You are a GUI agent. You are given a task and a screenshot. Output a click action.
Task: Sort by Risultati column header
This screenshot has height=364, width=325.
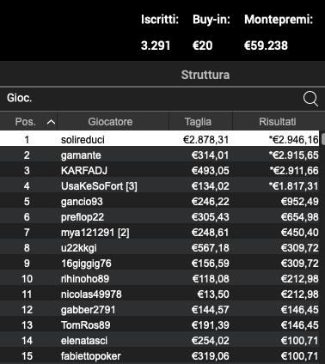click(x=277, y=122)
